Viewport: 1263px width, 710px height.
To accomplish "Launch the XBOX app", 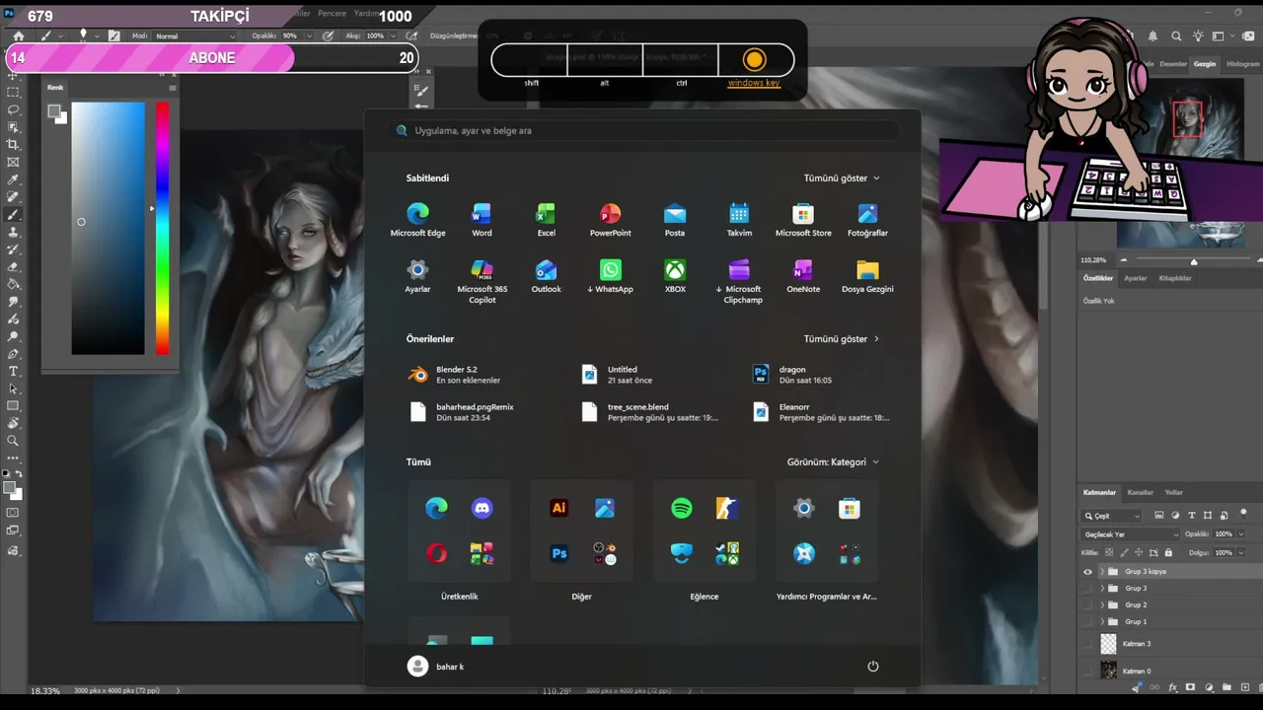I will (675, 276).
